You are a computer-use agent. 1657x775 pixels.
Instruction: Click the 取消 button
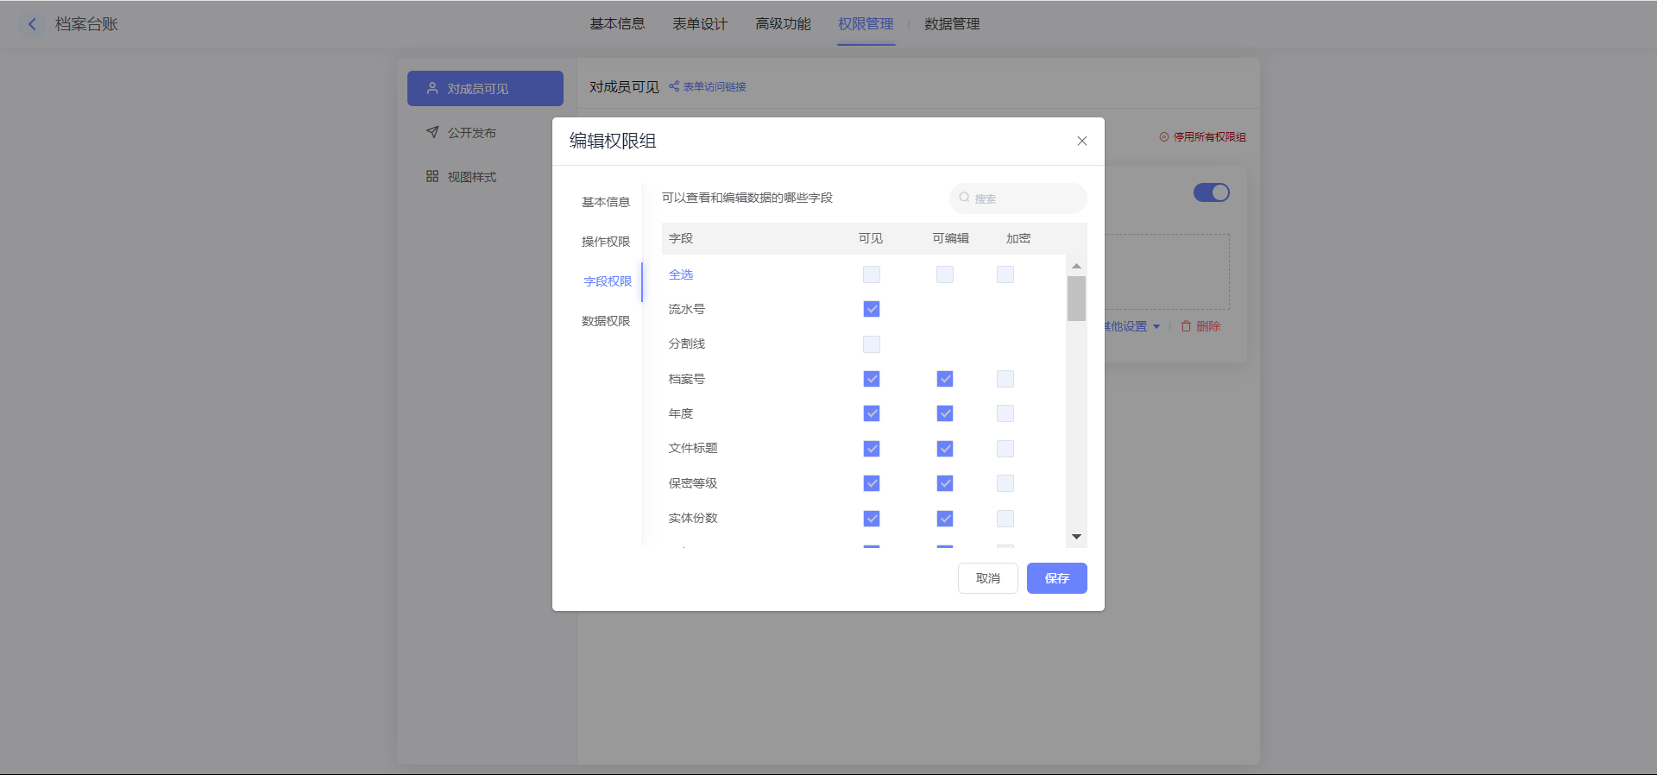(x=987, y=578)
